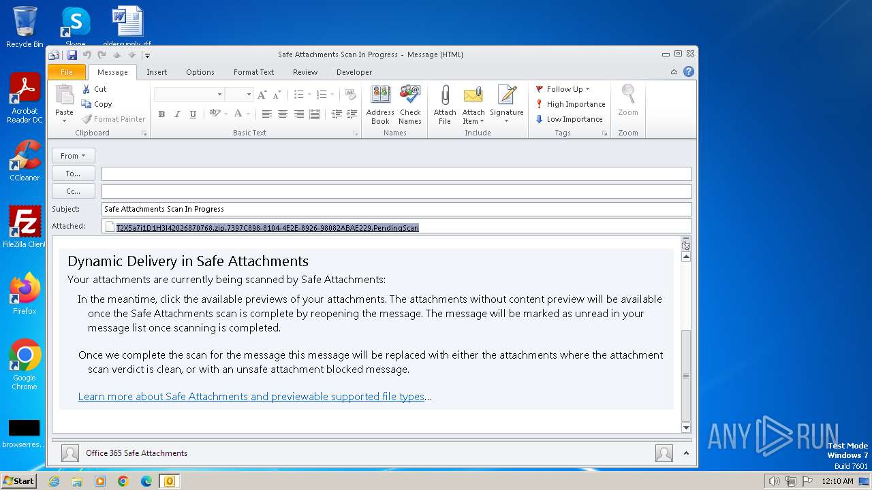The height and width of the screenshot is (490, 872).
Task: Open the File tab
Action: [x=67, y=72]
